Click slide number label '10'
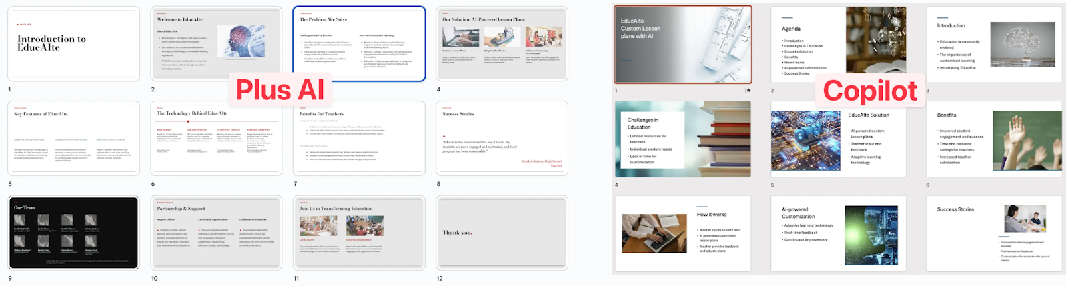Image resolution: width=1066 pixels, height=286 pixels. coord(154,279)
